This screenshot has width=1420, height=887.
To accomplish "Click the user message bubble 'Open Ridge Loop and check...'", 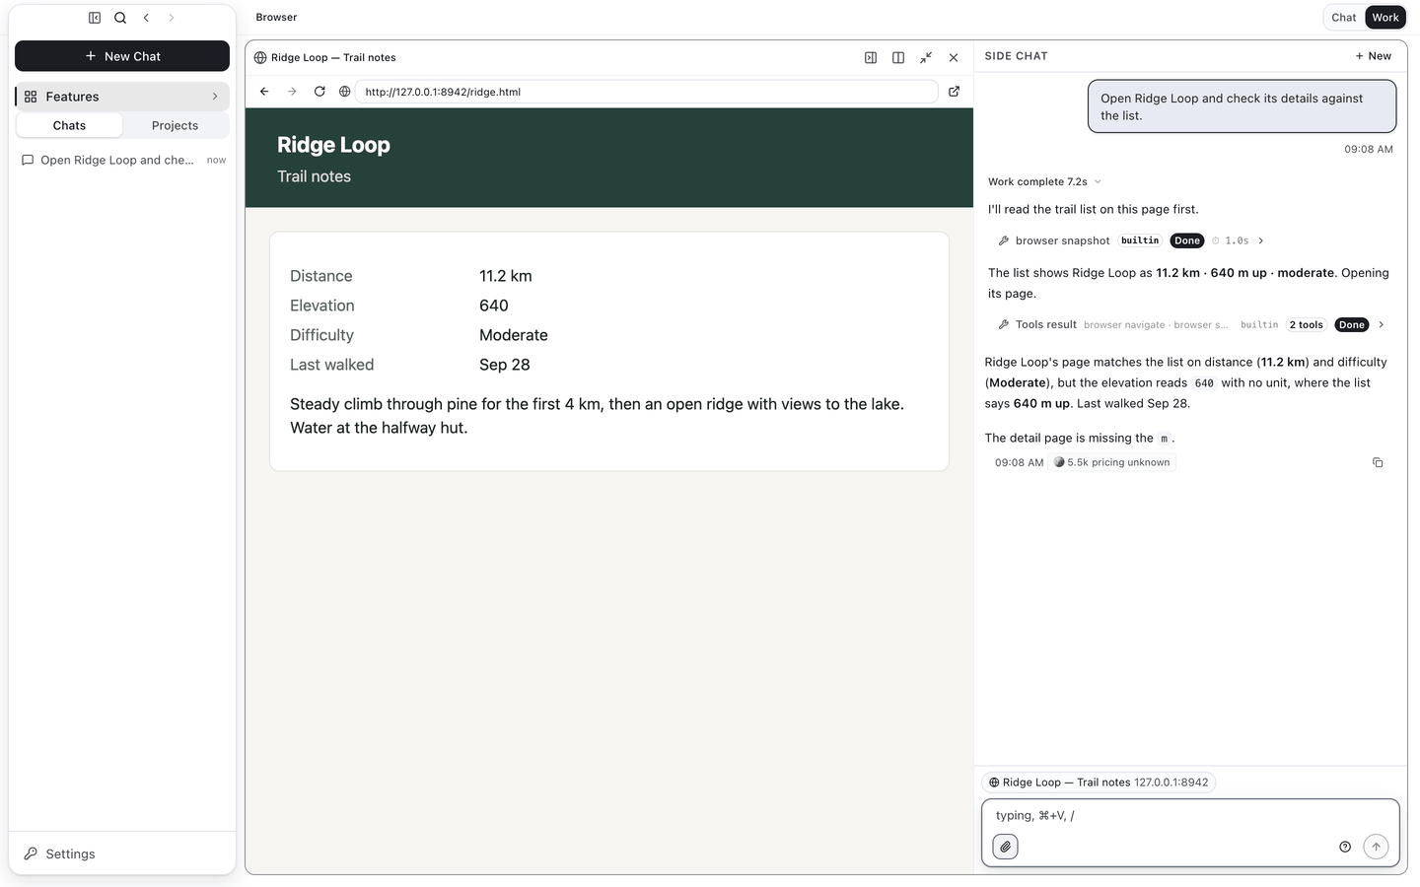I will (x=1242, y=106).
